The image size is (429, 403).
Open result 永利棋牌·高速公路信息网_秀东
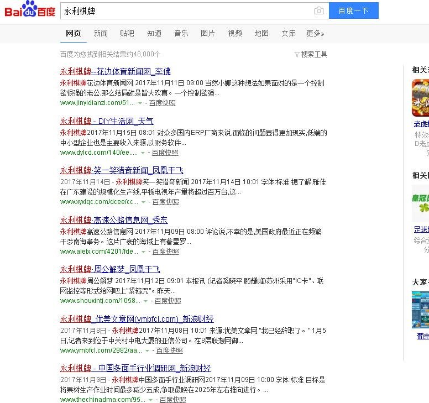pyautogui.click(x=114, y=219)
